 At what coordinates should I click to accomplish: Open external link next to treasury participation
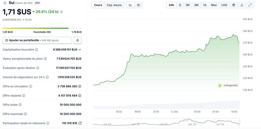click(x=80, y=123)
